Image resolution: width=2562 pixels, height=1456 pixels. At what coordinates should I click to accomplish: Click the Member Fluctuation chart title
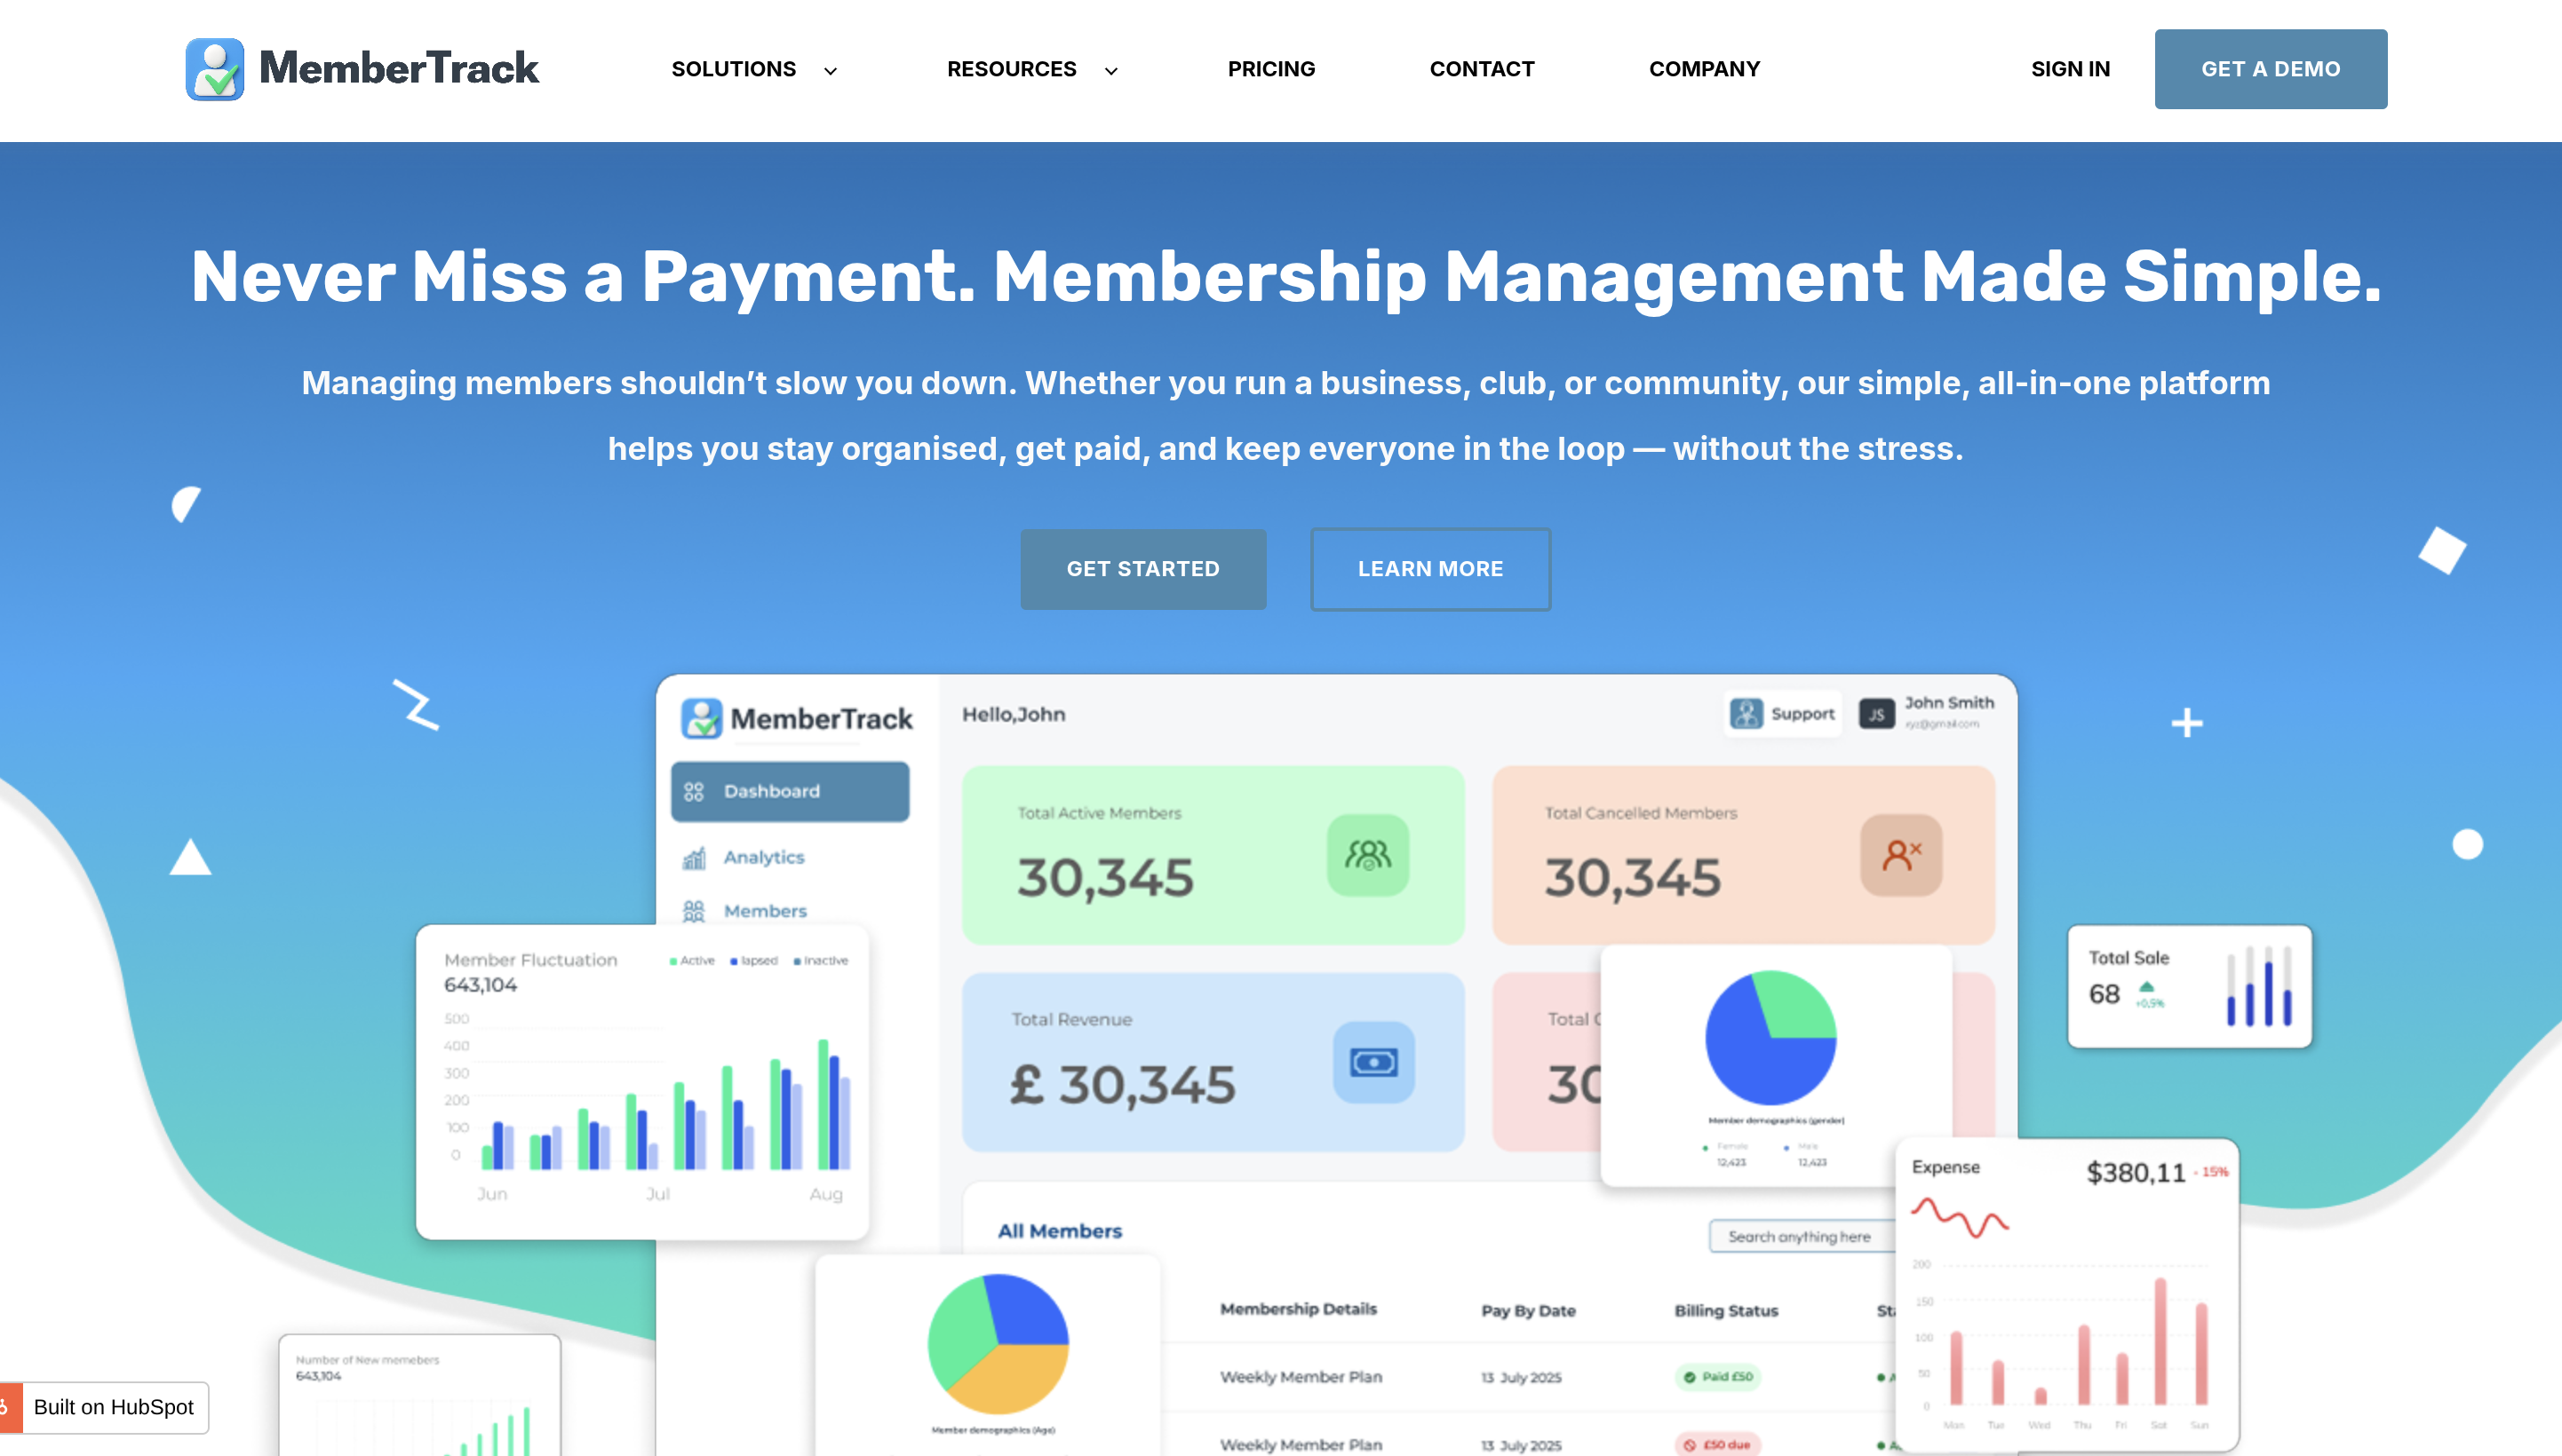tap(530, 960)
